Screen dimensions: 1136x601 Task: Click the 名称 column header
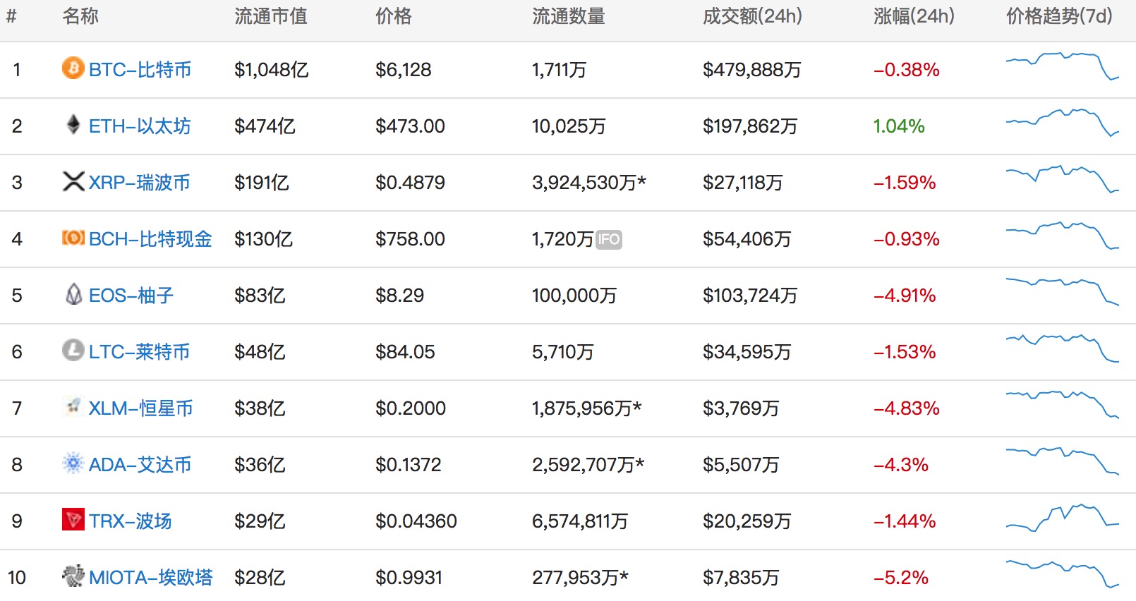80,16
